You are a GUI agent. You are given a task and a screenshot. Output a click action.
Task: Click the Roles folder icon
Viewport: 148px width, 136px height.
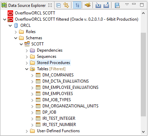point(21,32)
